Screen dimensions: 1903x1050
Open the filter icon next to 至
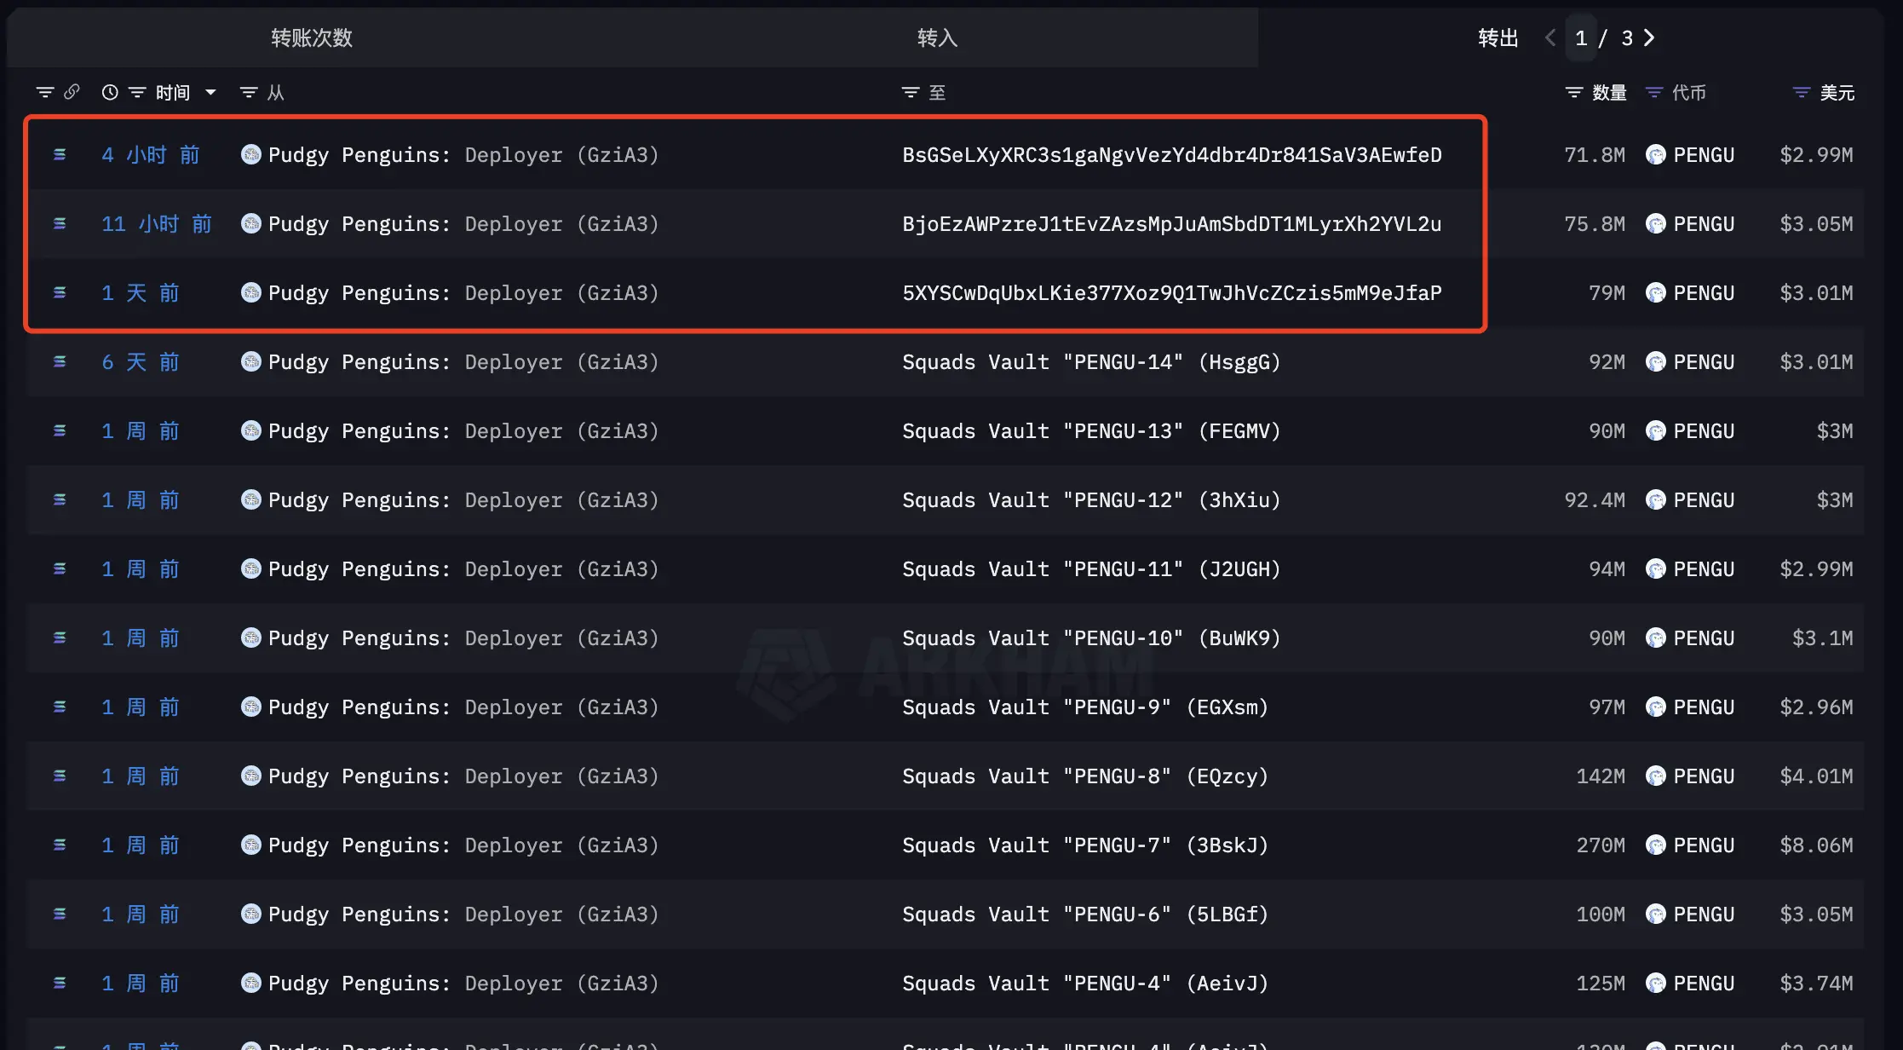911,92
